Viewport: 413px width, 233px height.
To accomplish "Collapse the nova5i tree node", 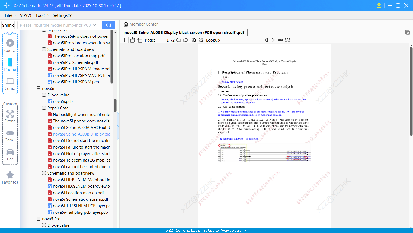I will (x=39, y=88).
